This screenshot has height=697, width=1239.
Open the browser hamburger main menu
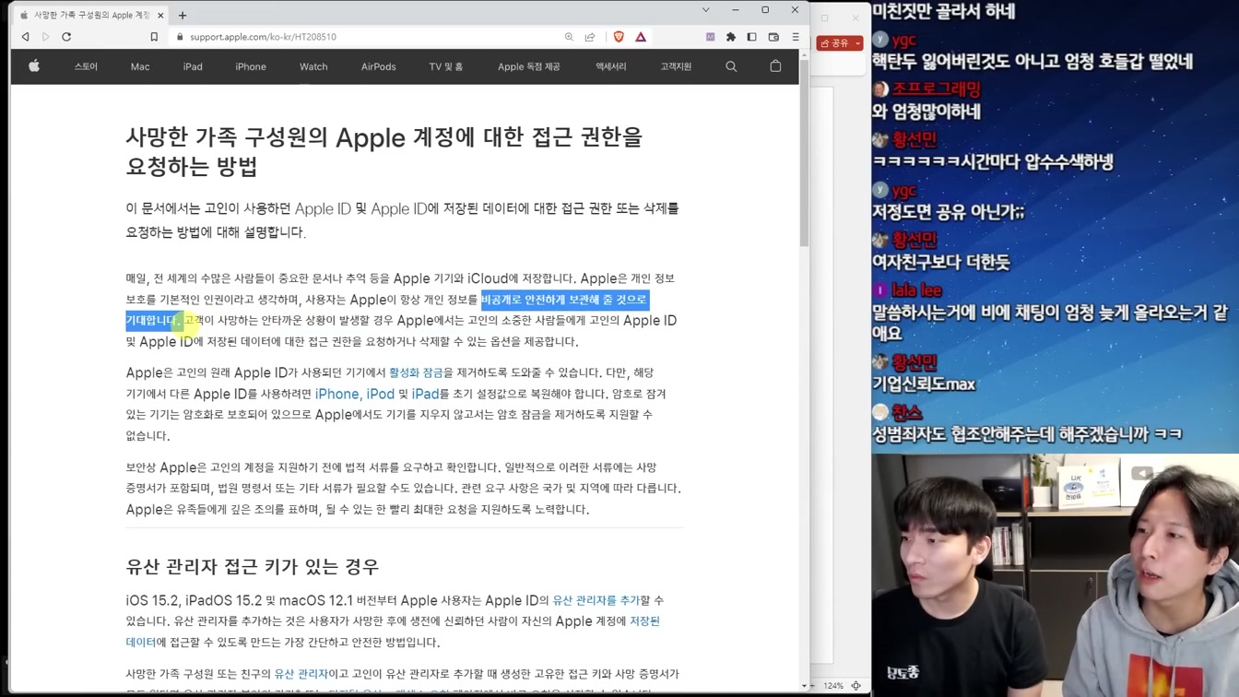click(796, 37)
